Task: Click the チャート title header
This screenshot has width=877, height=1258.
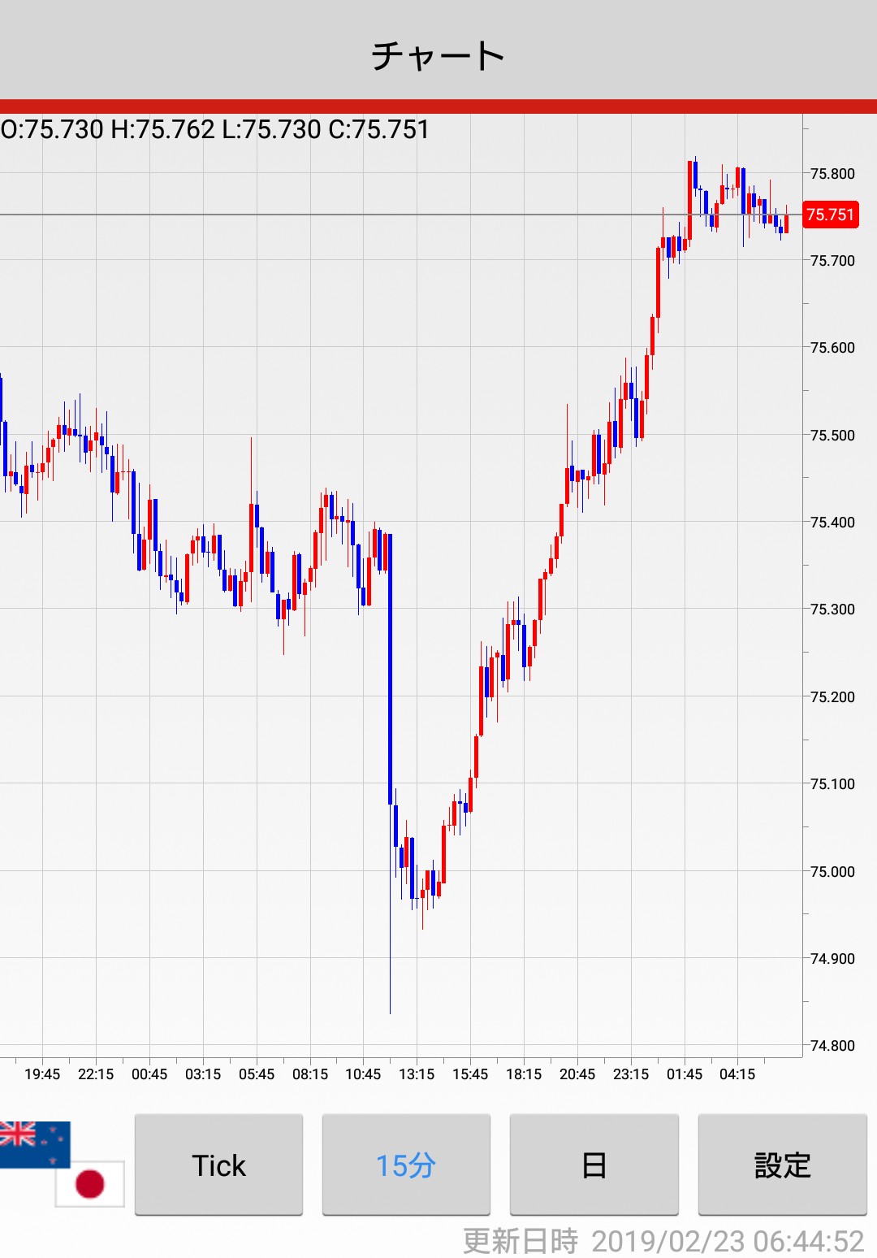Action: pyautogui.click(x=438, y=55)
